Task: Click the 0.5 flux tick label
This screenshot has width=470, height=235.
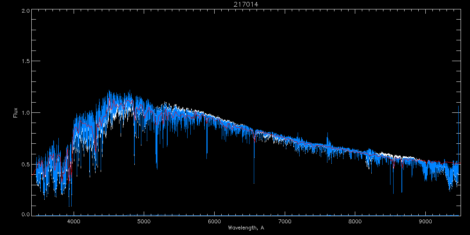Action: tap(26, 164)
